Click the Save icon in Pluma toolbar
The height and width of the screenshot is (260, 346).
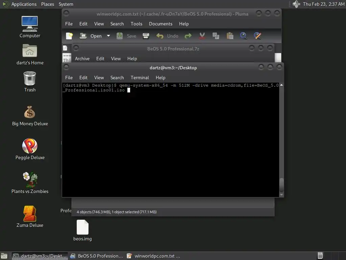120,36
